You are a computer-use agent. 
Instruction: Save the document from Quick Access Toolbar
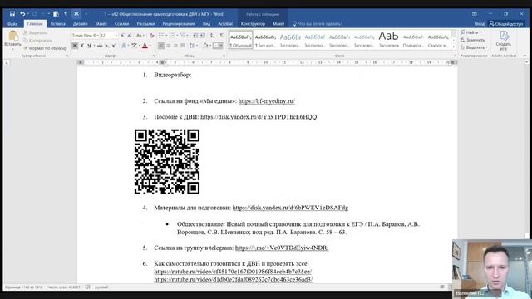(12, 14)
